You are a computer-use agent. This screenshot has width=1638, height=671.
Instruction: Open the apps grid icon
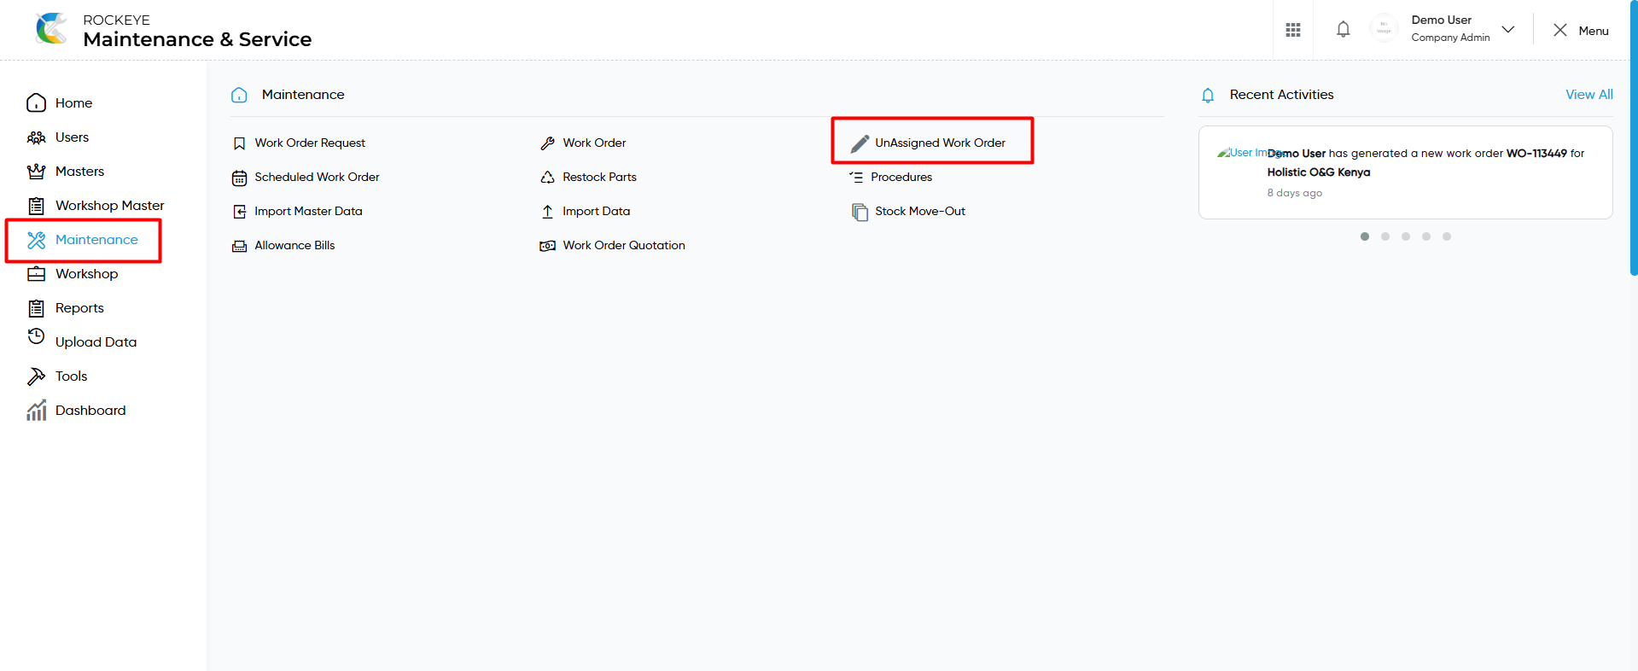pos(1293,30)
